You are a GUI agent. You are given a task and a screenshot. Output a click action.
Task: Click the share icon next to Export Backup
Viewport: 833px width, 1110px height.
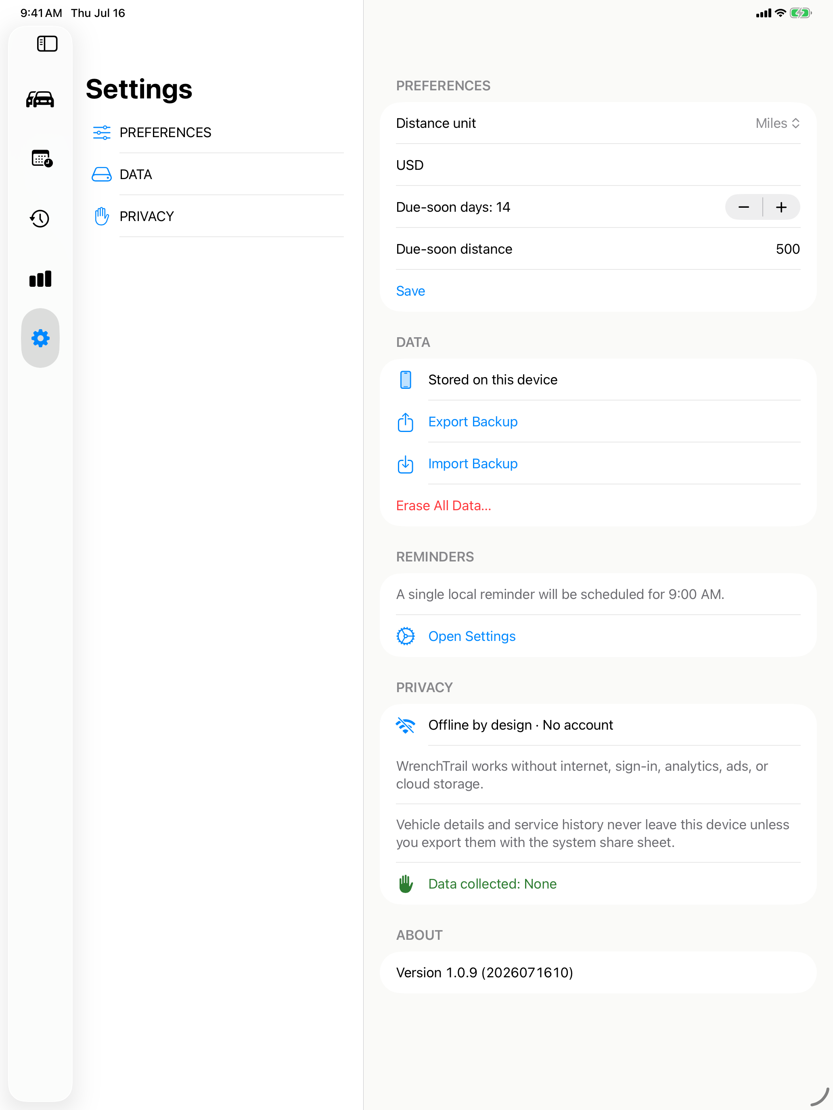coord(406,422)
